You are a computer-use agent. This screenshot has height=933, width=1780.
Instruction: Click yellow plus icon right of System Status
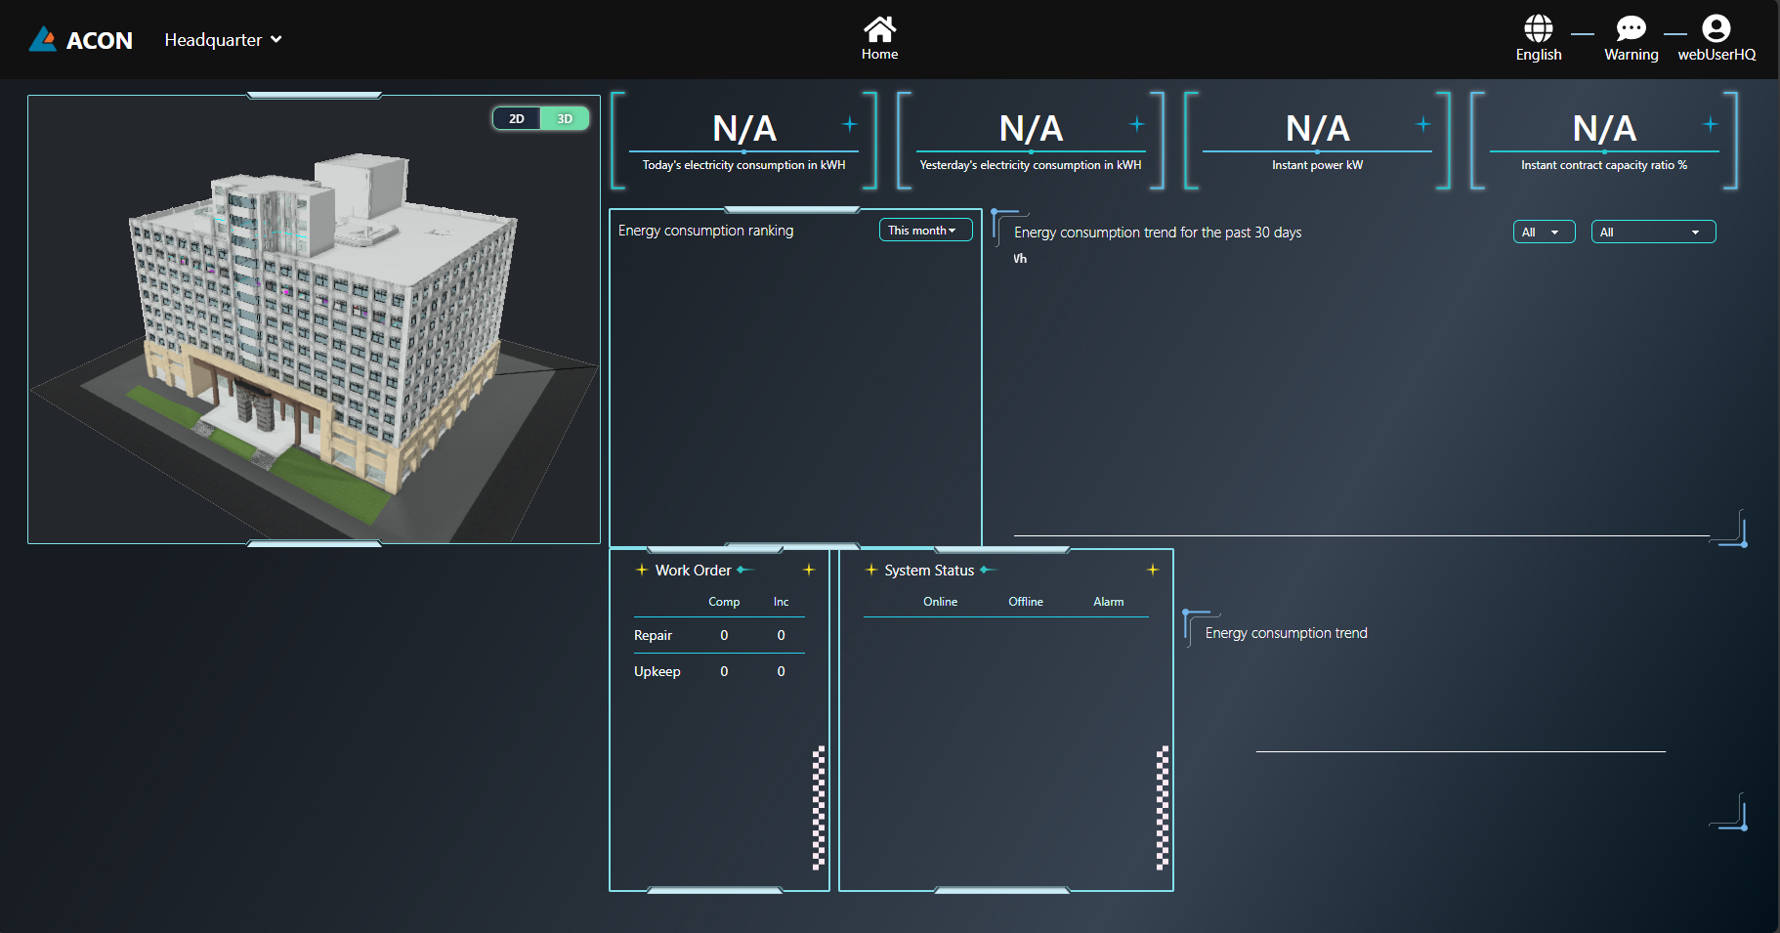click(x=1153, y=570)
